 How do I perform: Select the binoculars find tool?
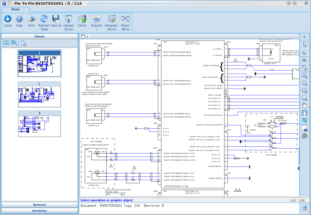(304, 60)
